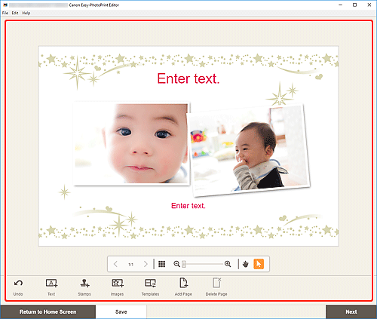The height and width of the screenshot is (319, 377).
Task: Close the Easy-PhotoPrint Editor window
Action: click(x=369, y=5)
